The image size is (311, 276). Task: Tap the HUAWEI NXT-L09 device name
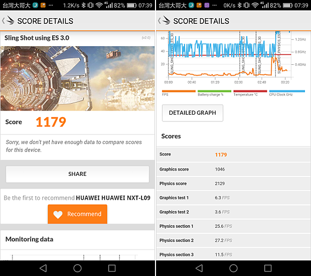tap(113, 198)
